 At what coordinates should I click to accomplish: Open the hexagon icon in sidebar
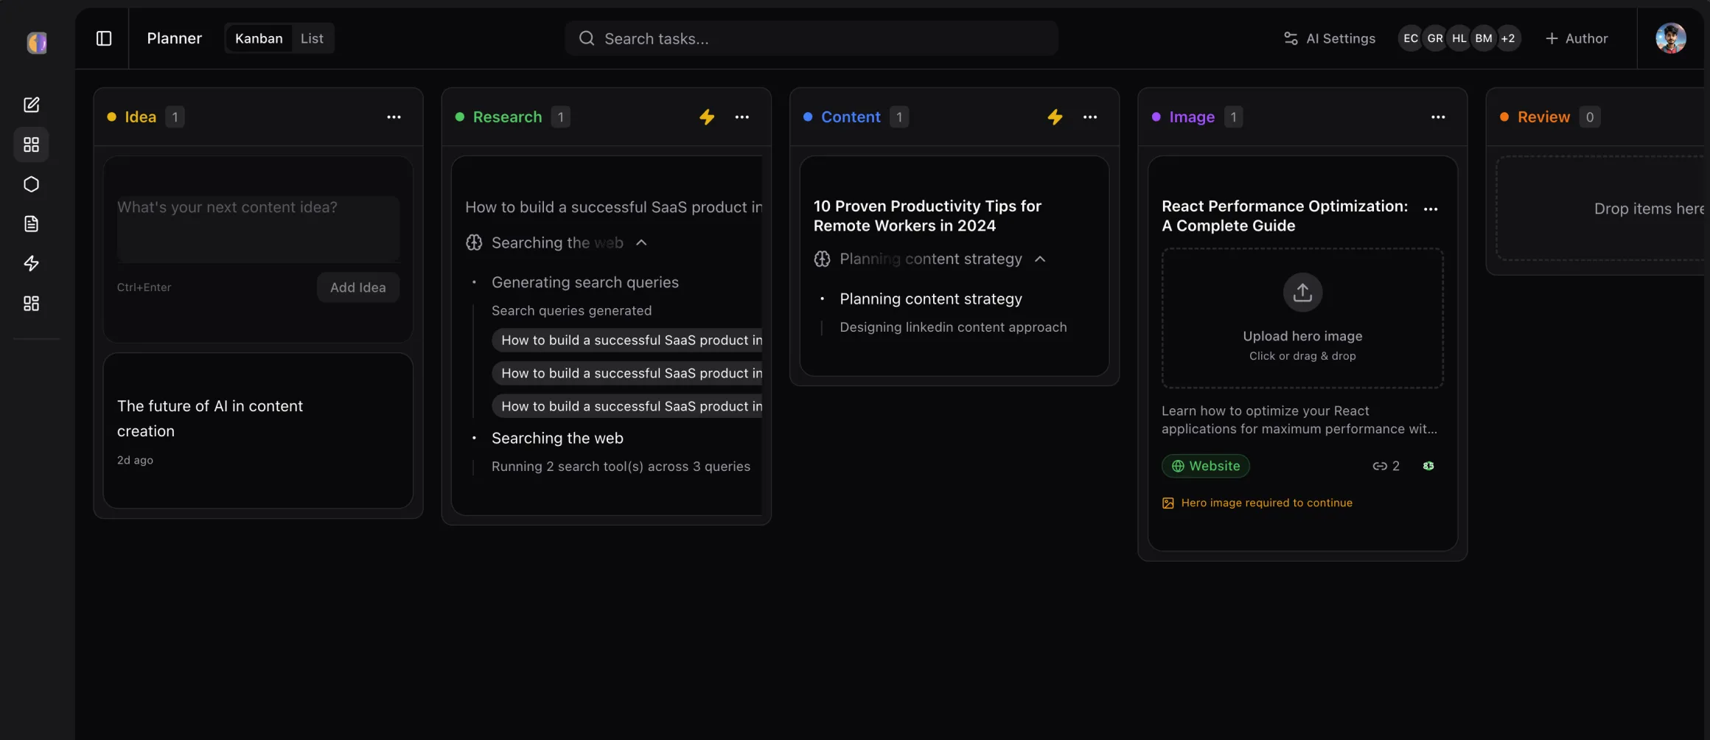[x=31, y=184]
